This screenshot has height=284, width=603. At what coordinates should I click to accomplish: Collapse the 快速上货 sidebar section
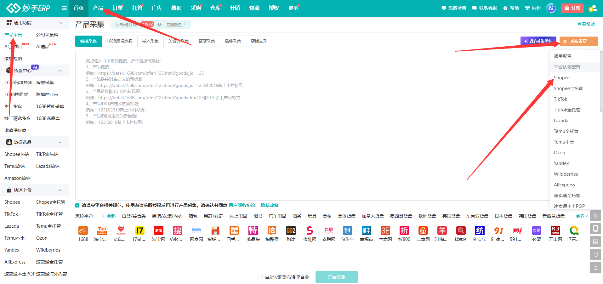coord(60,190)
